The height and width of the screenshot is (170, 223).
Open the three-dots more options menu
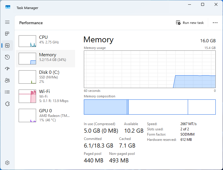215,23
